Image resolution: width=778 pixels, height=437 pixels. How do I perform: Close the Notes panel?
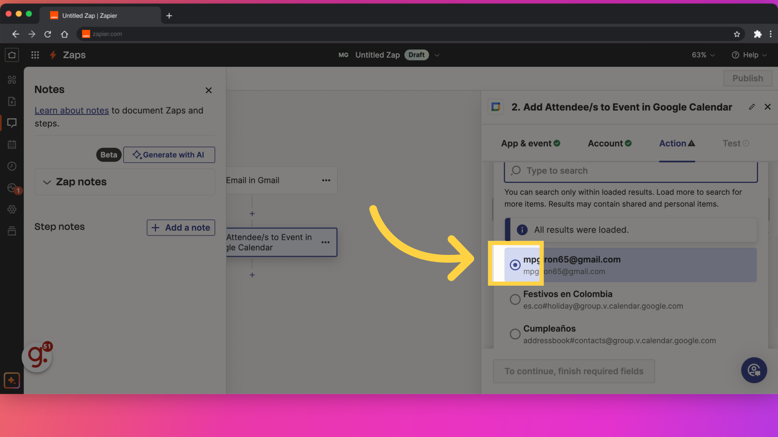(x=208, y=90)
